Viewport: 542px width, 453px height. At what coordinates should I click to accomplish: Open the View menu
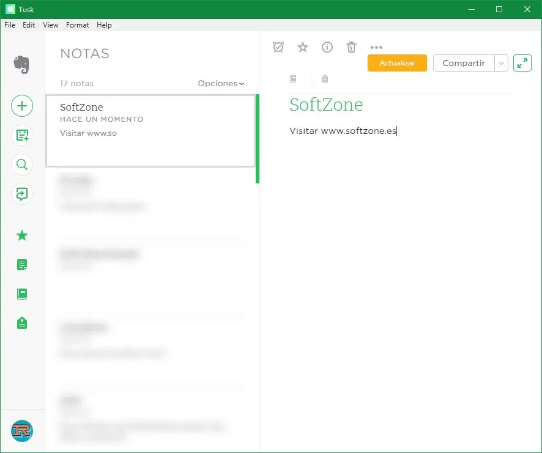click(x=50, y=25)
